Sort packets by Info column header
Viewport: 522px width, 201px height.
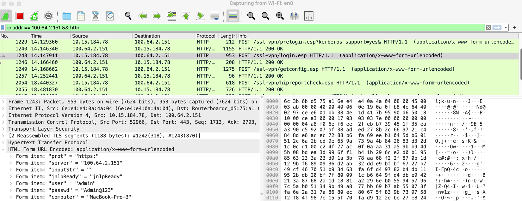[x=378, y=36]
